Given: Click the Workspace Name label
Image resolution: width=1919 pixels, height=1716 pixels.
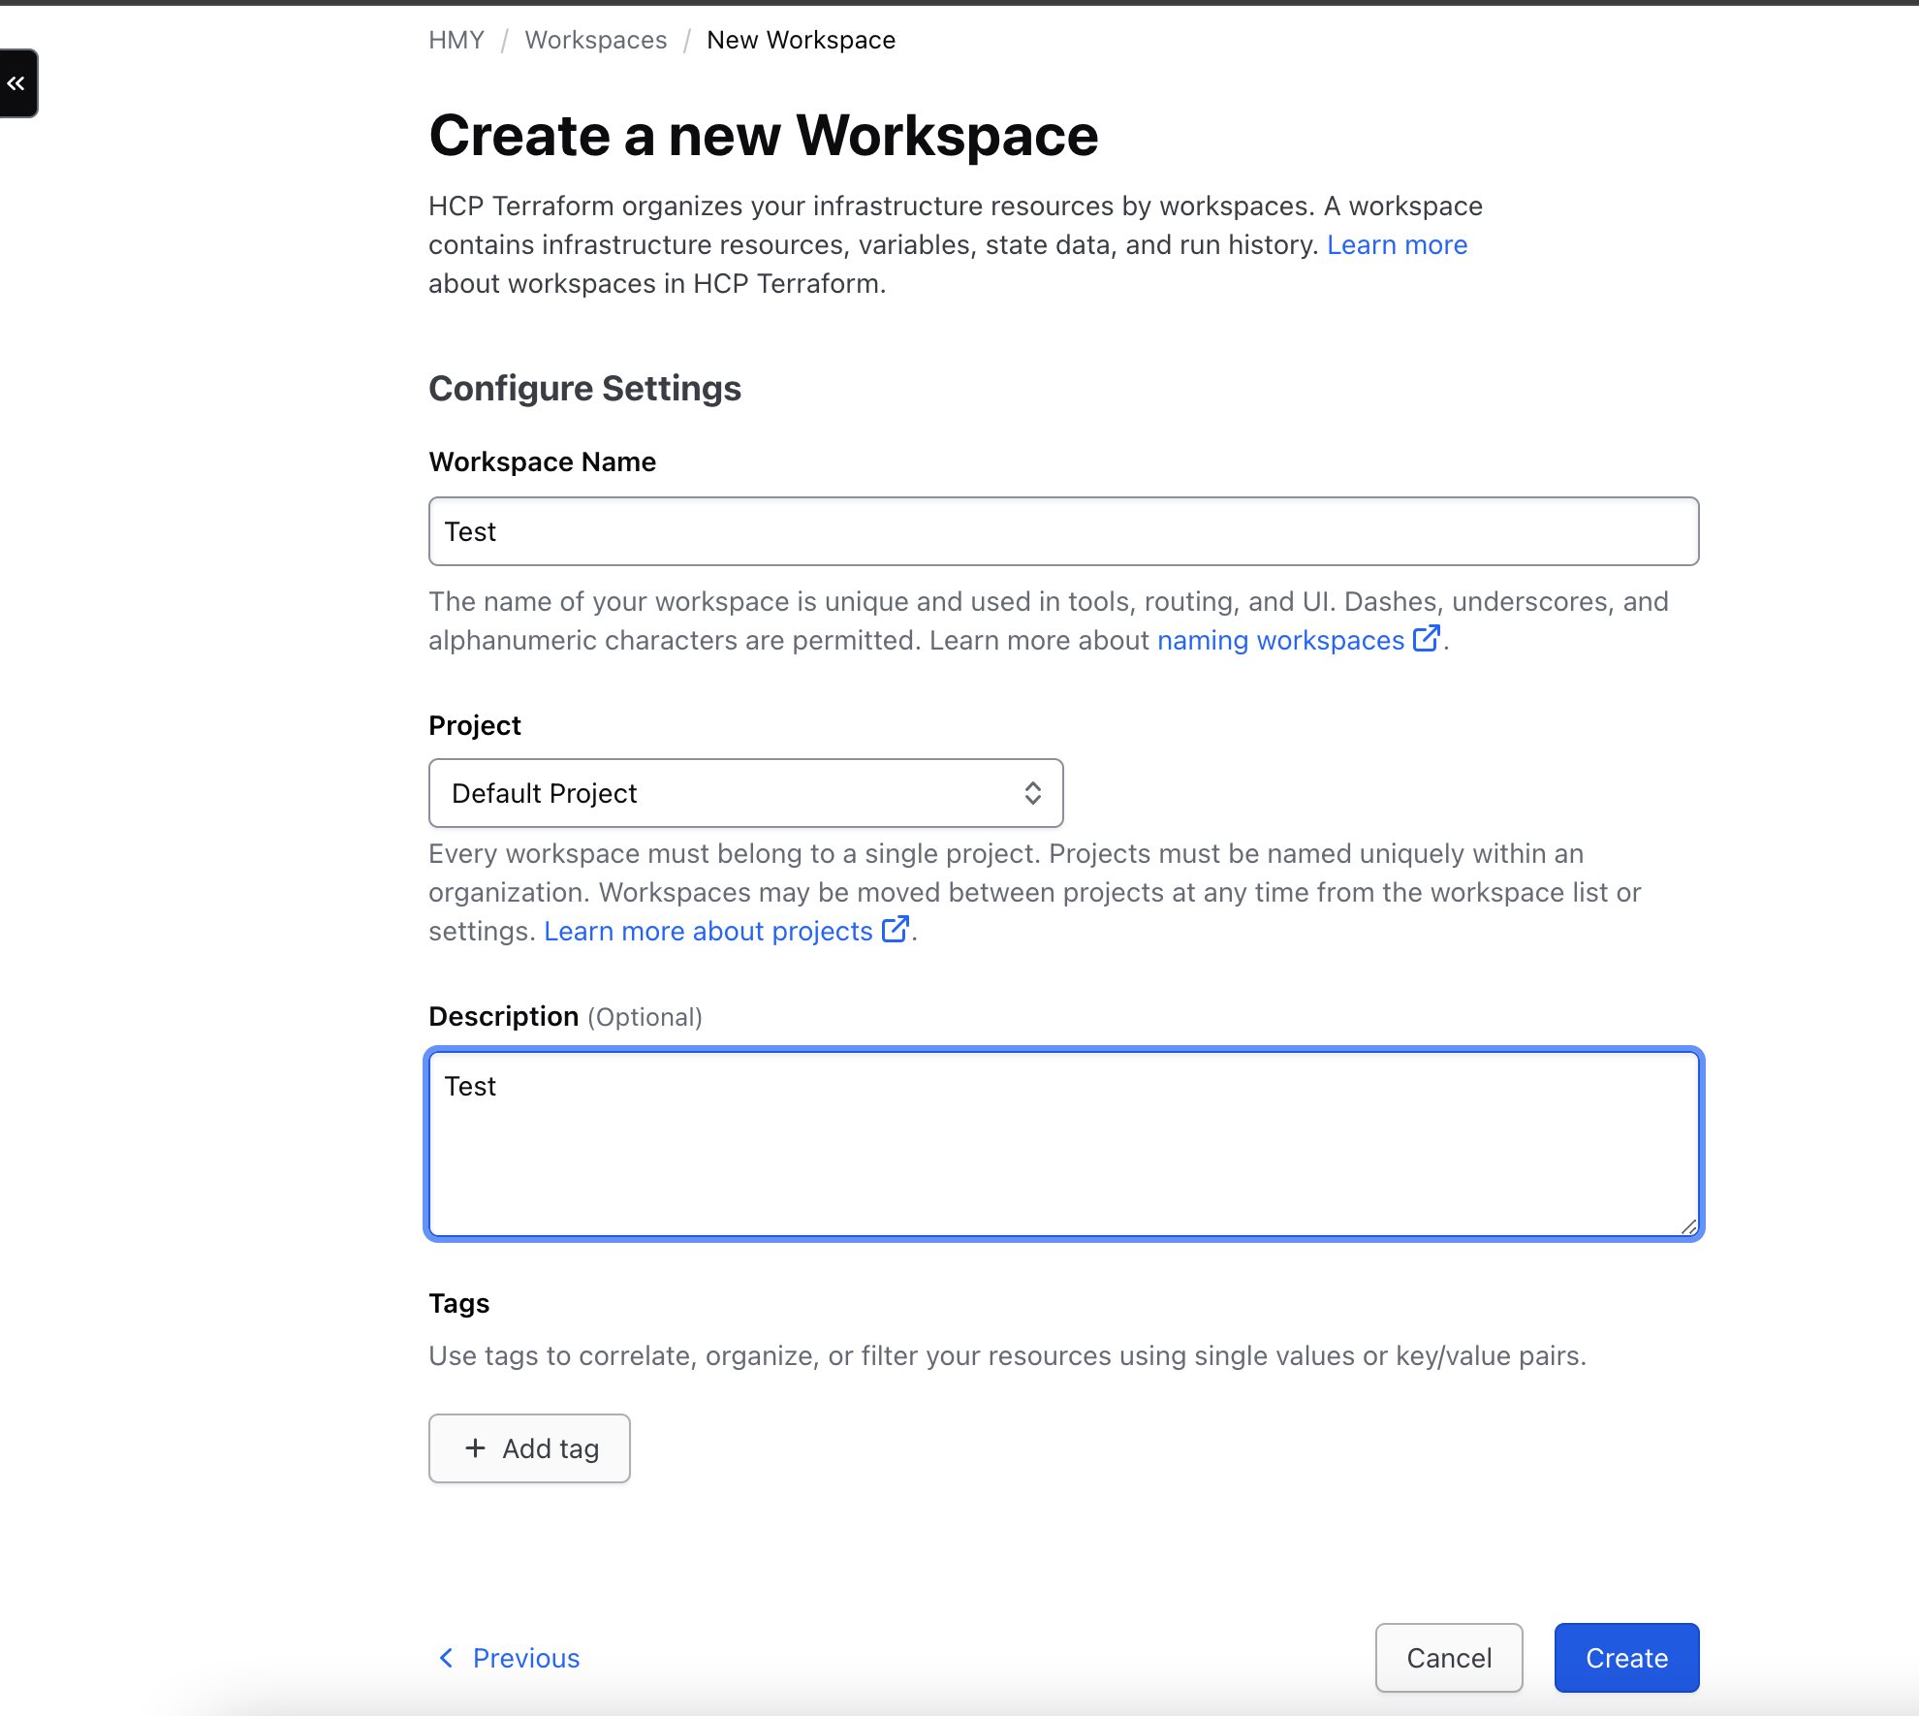Looking at the screenshot, I should (x=542, y=461).
